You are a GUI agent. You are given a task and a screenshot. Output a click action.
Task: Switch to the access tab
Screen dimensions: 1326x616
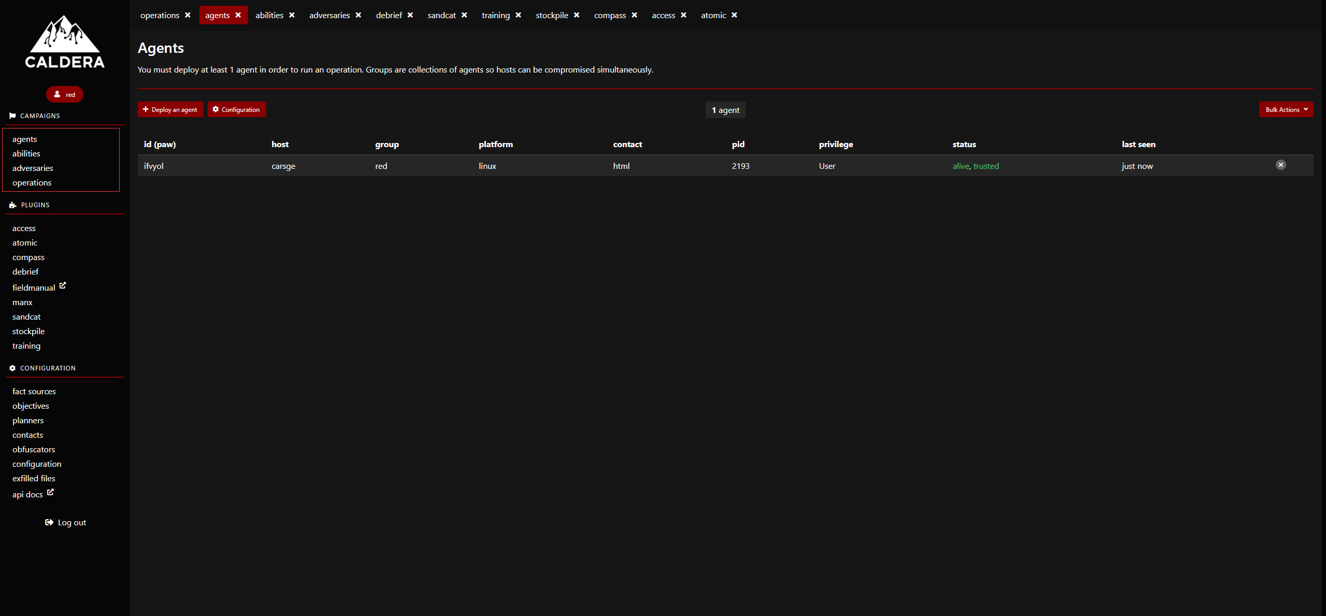tap(664, 15)
